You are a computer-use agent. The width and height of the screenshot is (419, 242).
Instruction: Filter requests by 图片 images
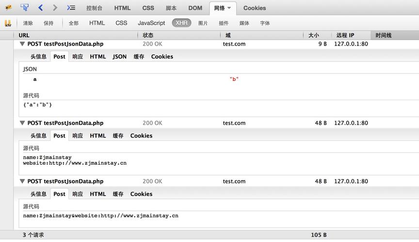[203, 23]
